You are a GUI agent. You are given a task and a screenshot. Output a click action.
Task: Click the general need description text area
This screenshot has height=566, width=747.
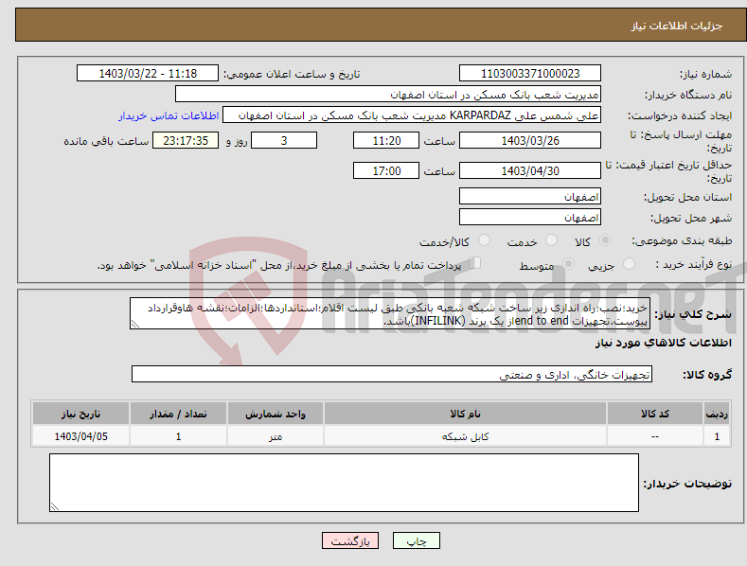(x=390, y=313)
